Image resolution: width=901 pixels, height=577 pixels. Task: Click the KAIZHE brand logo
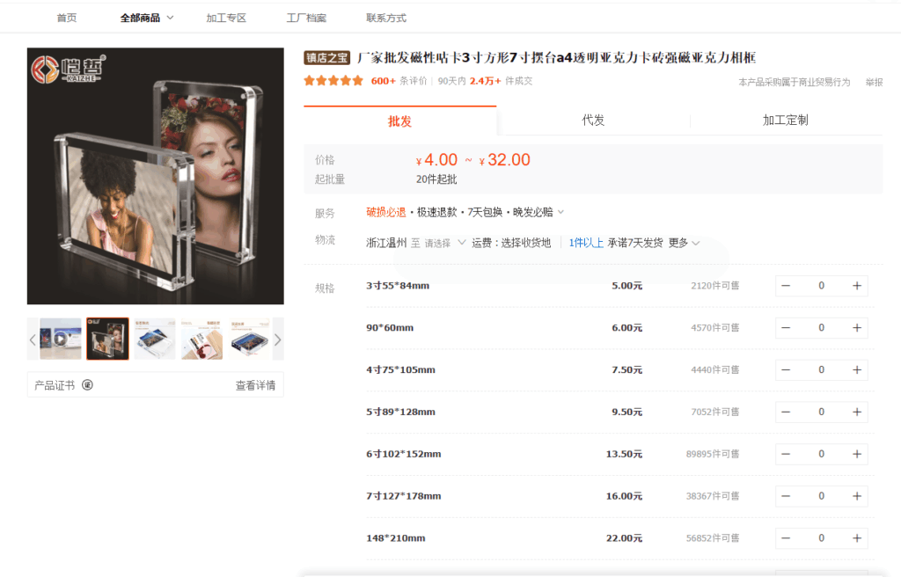(x=69, y=69)
